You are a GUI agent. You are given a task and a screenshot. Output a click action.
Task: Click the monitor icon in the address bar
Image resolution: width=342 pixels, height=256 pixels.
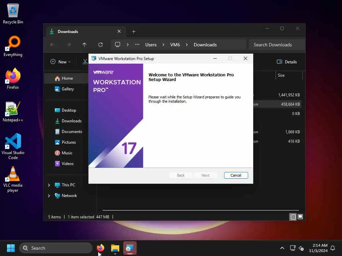pos(118,45)
